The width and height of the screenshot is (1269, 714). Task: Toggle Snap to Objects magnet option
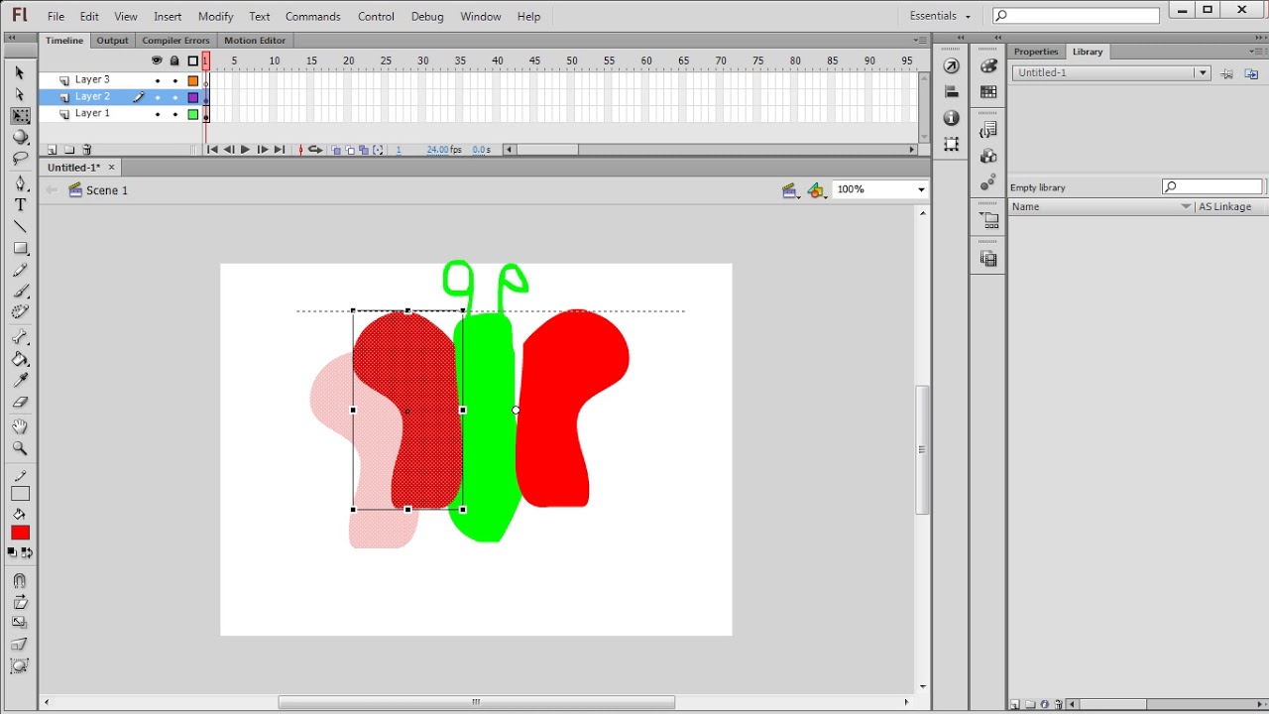point(20,581)
